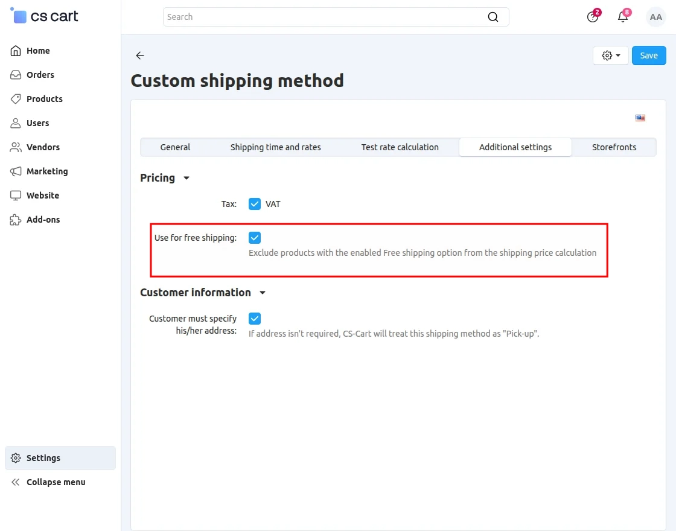Click the Vendors people icon
This screenshot has height=531, width=676.
point(16,147)
